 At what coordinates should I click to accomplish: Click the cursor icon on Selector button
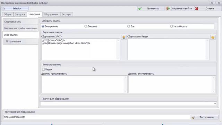point(4,8)
